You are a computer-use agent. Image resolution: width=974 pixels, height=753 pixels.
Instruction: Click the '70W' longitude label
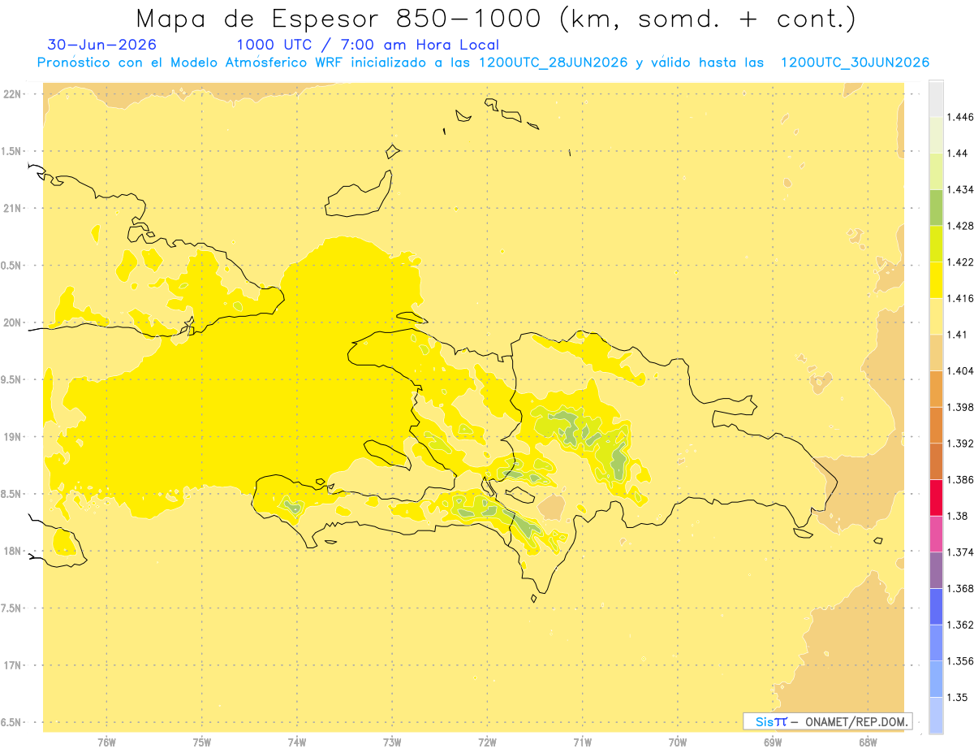click(677, 742)
